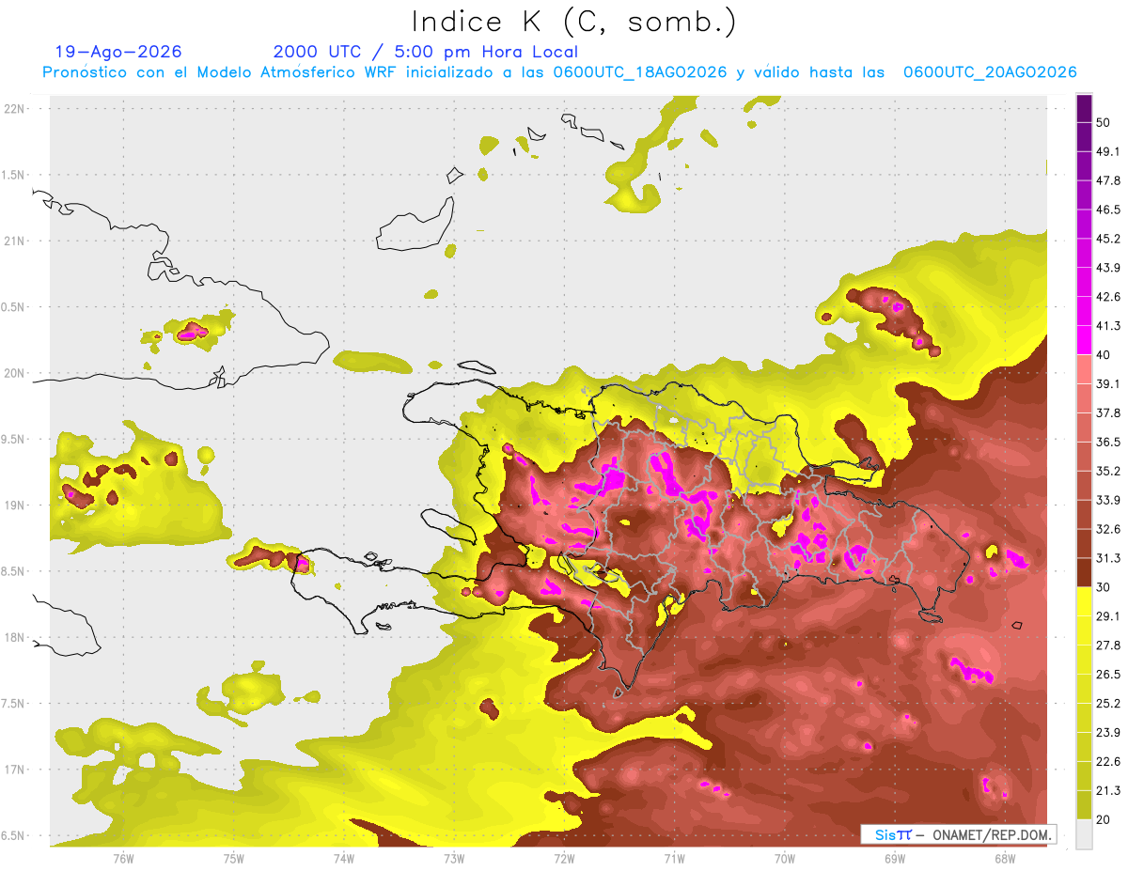The width and height of the screenshot is (1128, 871).
Task: Click the colorbar value "36.5"
Action: (1108, 442)
